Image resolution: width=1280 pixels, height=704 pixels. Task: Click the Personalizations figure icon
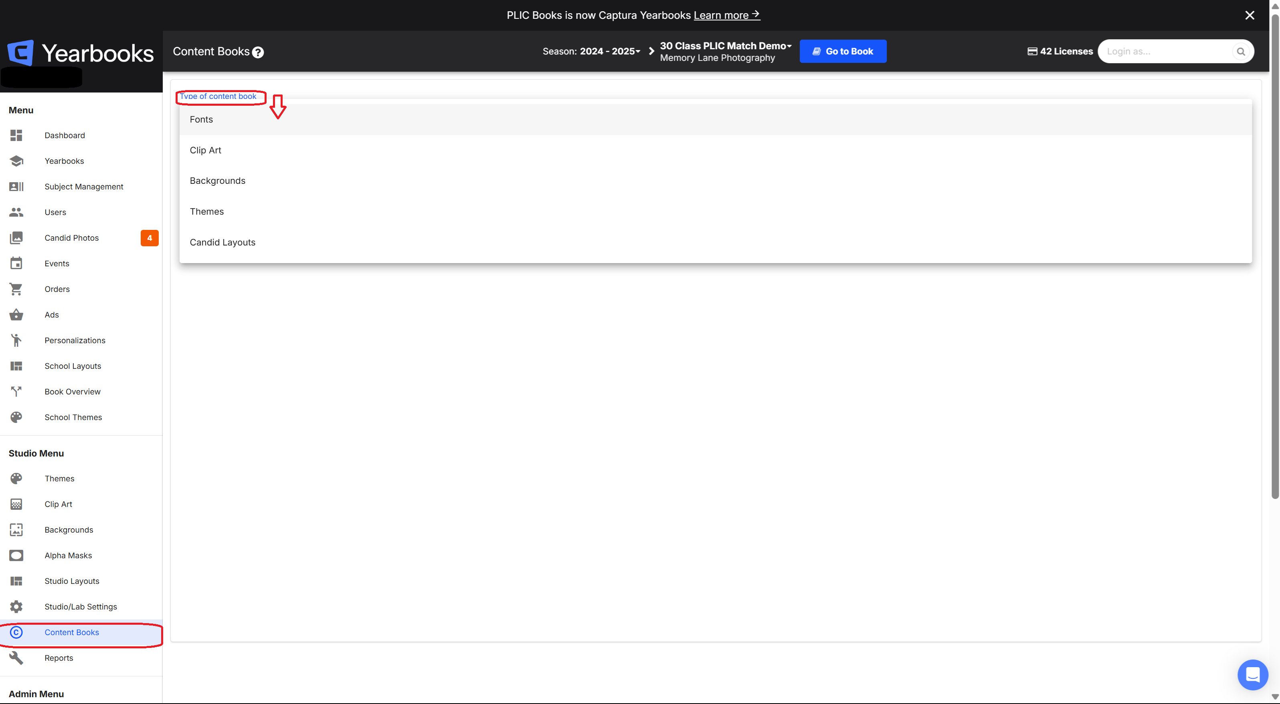[x=16, y=340]
